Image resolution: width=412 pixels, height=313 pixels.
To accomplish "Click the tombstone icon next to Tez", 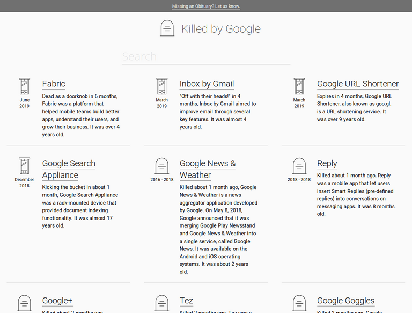I will [x=162, y=303].
